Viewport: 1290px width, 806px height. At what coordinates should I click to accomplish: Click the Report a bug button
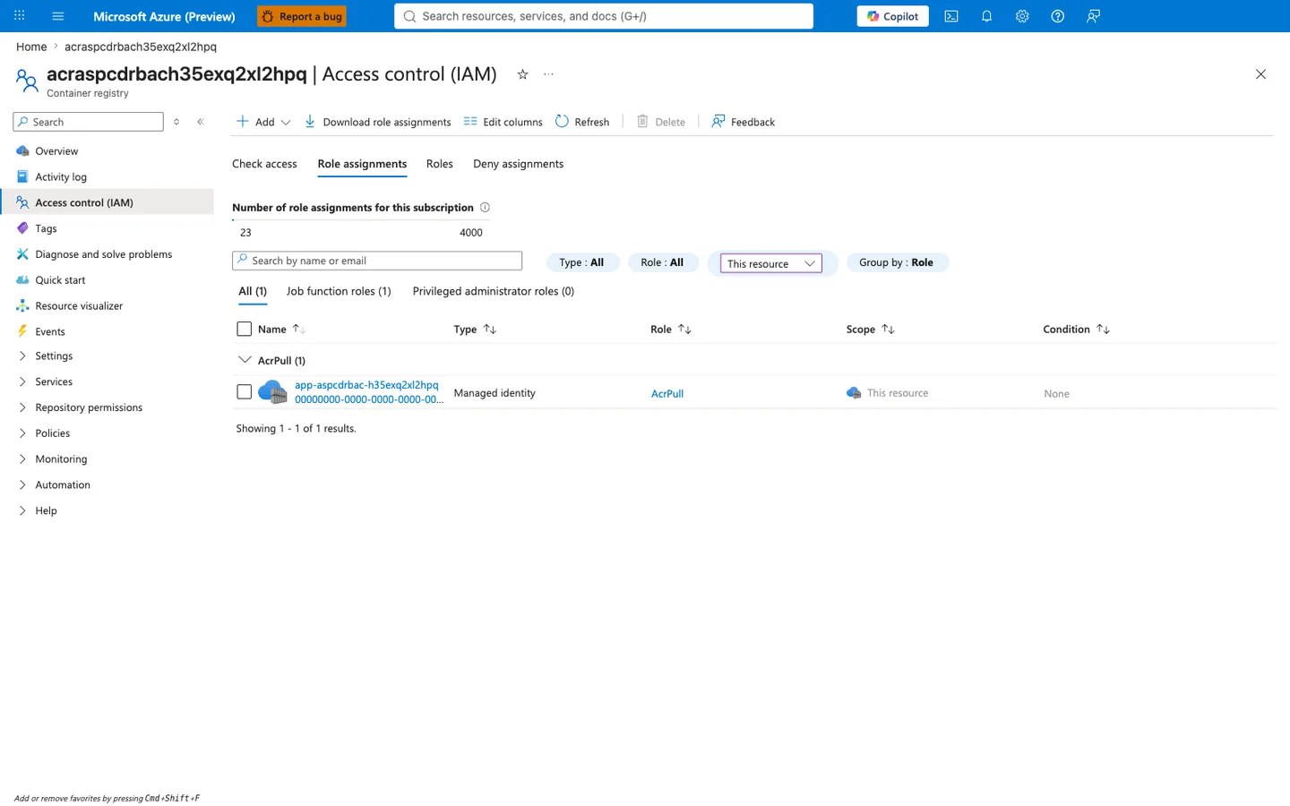point(302,16)
